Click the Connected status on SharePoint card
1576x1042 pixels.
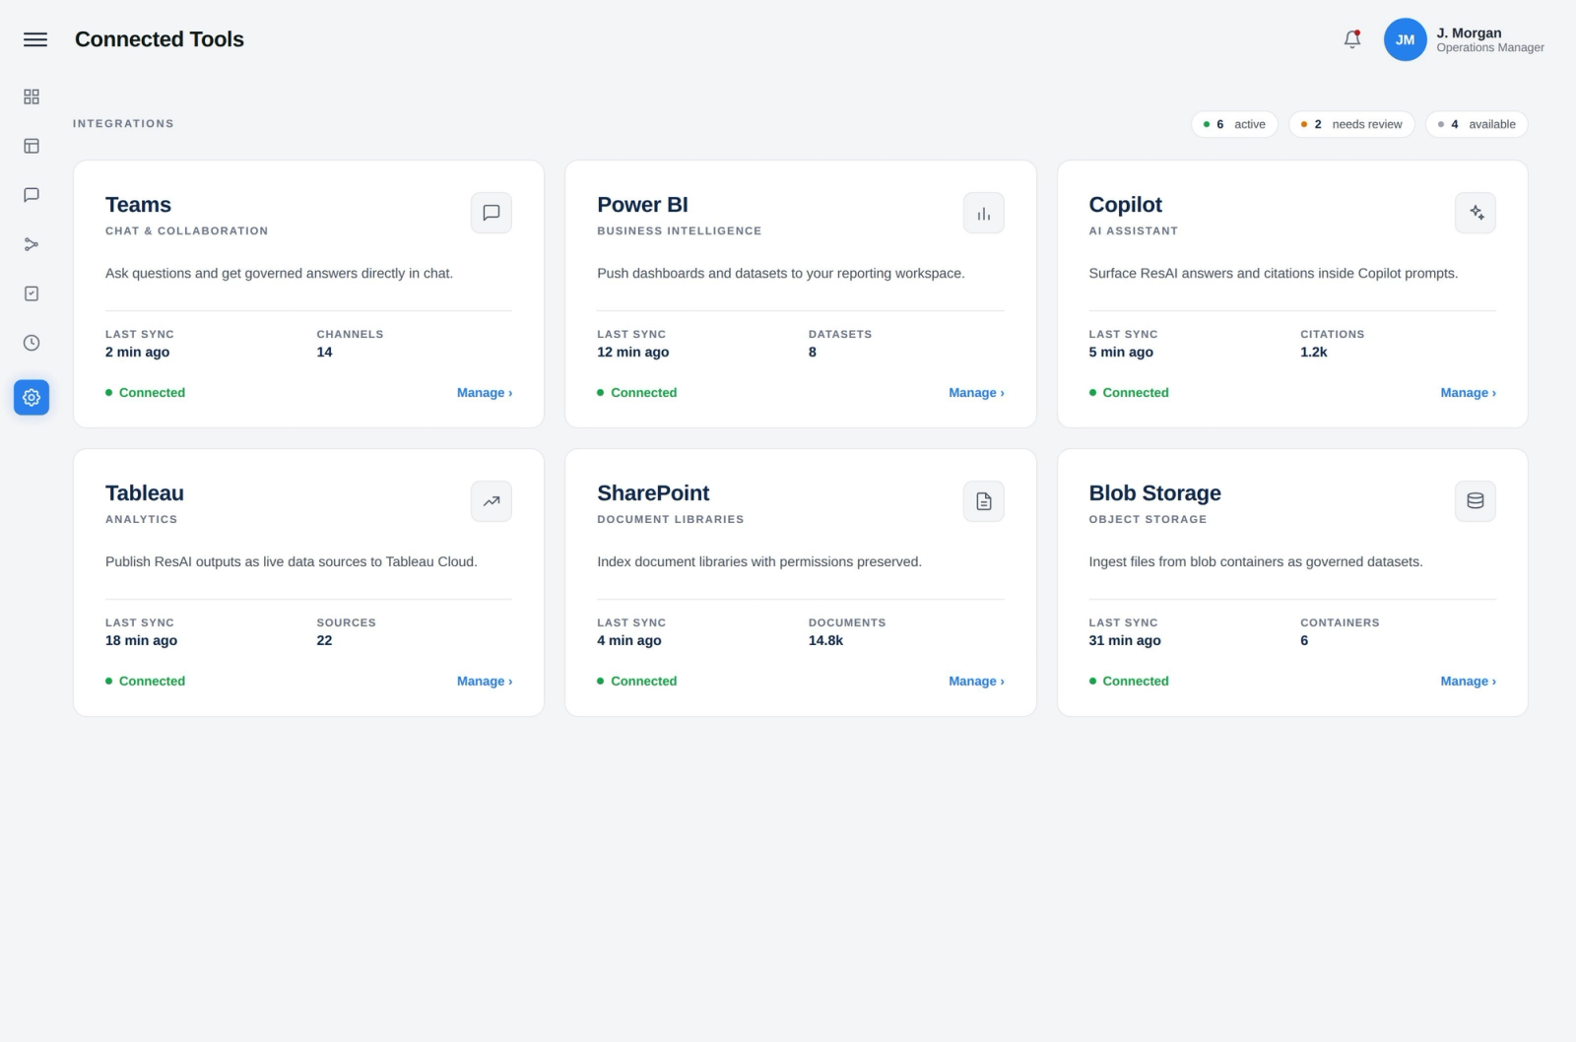636,682
